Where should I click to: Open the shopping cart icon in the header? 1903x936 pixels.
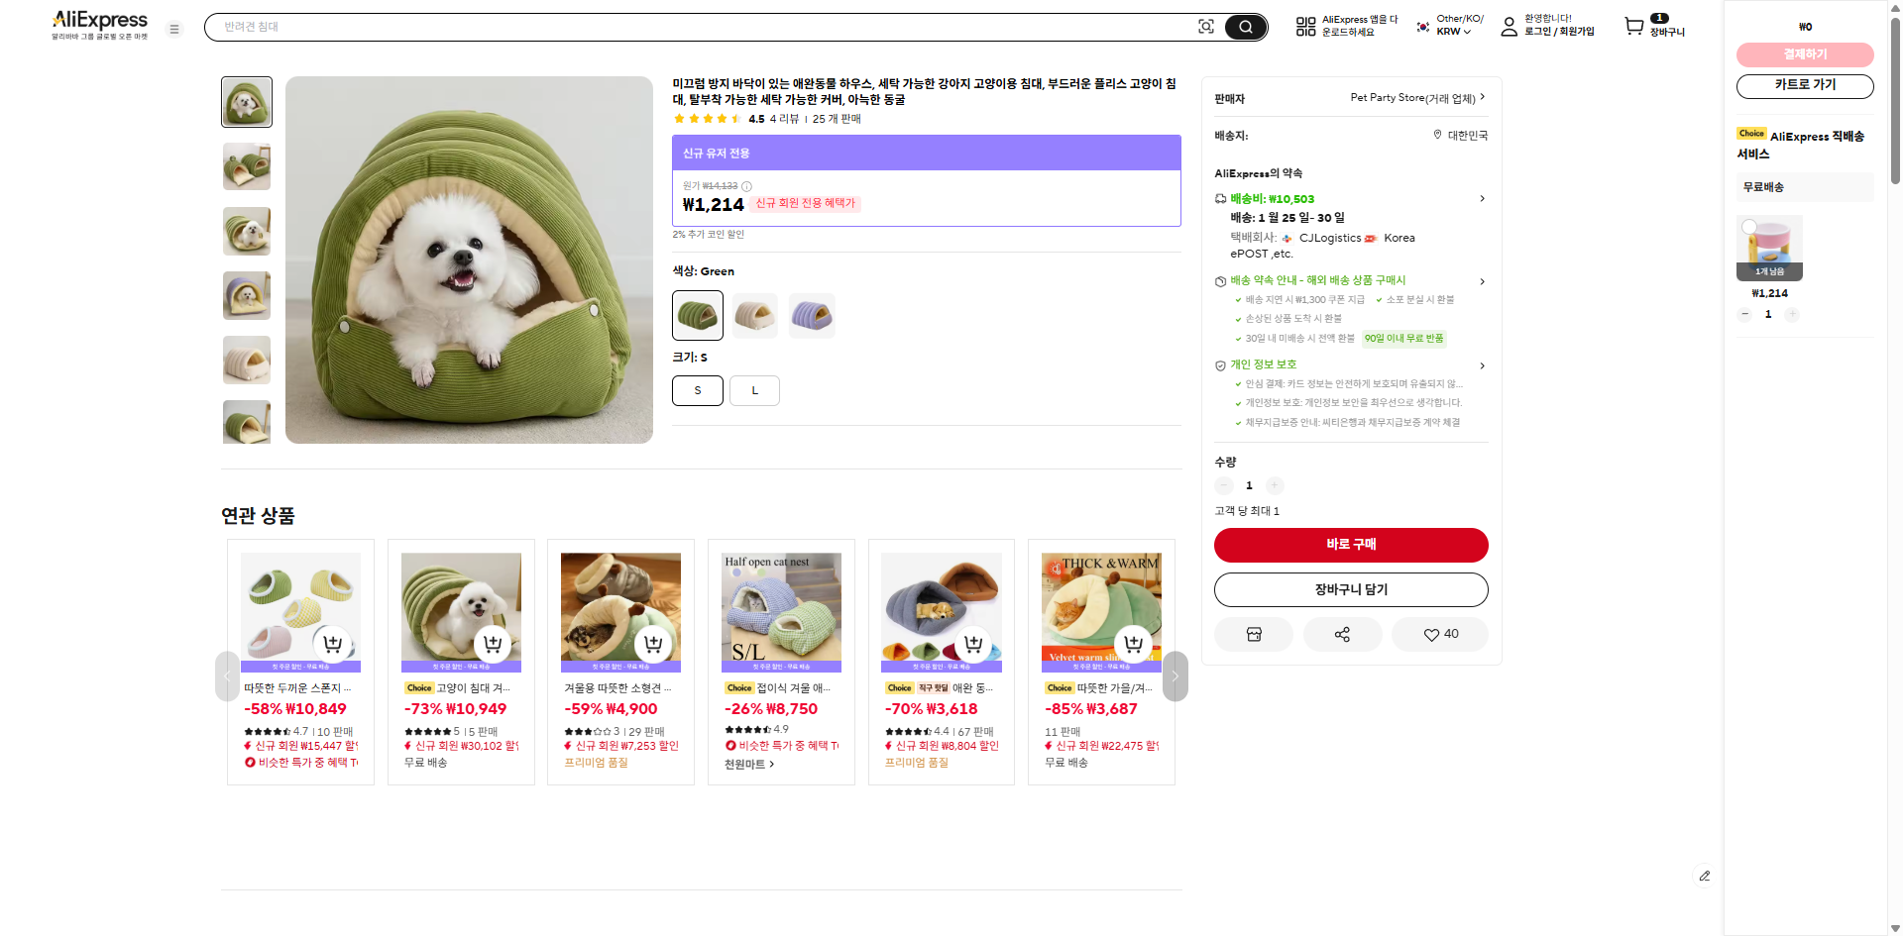point(1633,27)
